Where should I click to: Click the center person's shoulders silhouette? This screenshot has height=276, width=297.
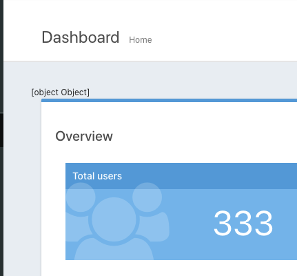coord(114,249)
